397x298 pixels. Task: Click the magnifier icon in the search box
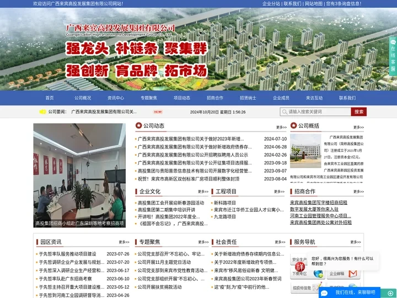[285, 111]
